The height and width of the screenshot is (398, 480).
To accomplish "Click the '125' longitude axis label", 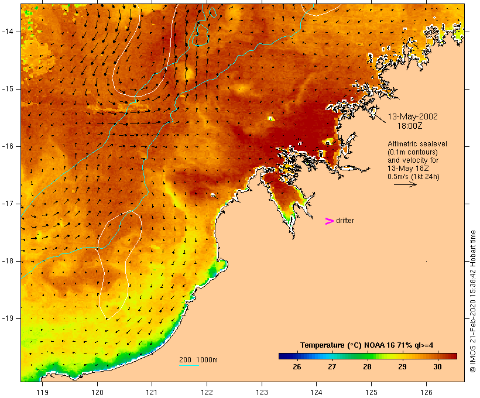I will click(x=372, y=392).
